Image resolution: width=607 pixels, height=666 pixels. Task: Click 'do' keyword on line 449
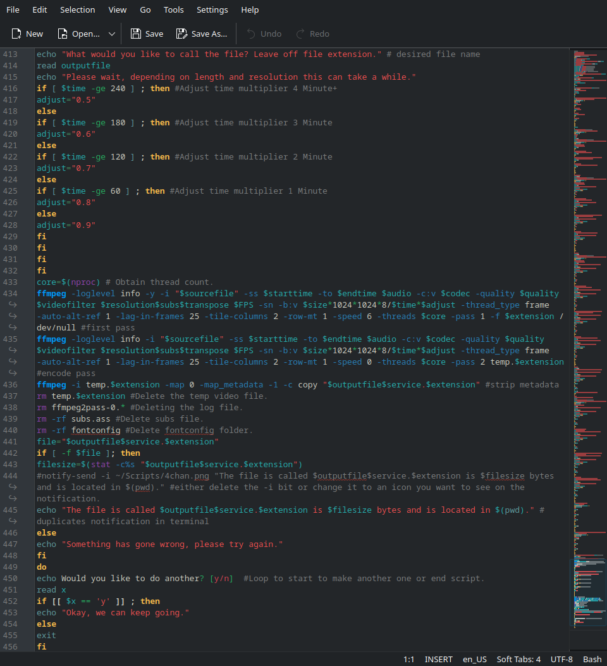click(x=42, y=567)
